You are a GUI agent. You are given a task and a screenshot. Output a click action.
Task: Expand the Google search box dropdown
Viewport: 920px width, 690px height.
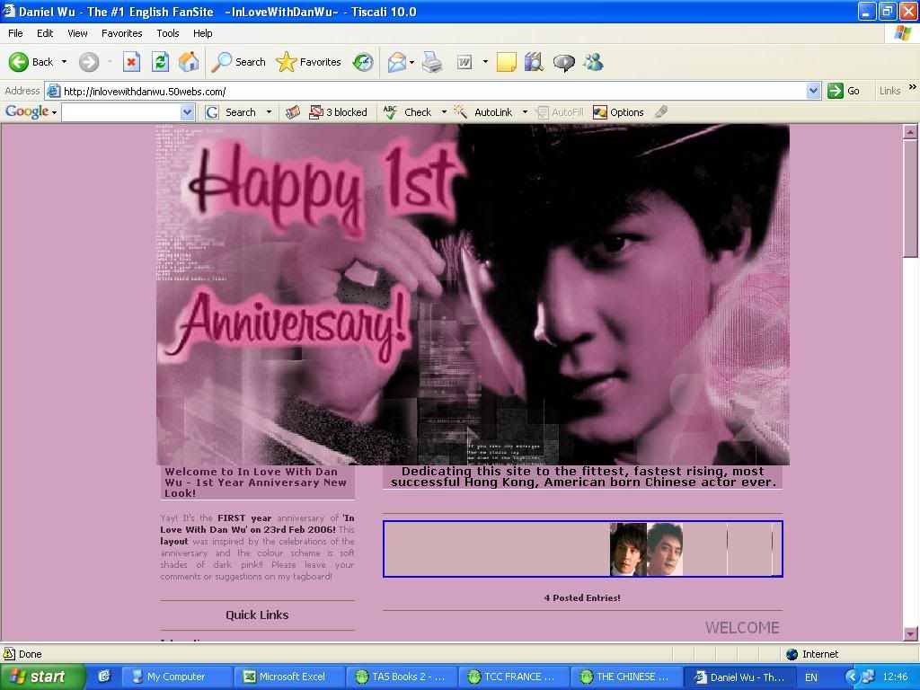click(x=187, y=112)
